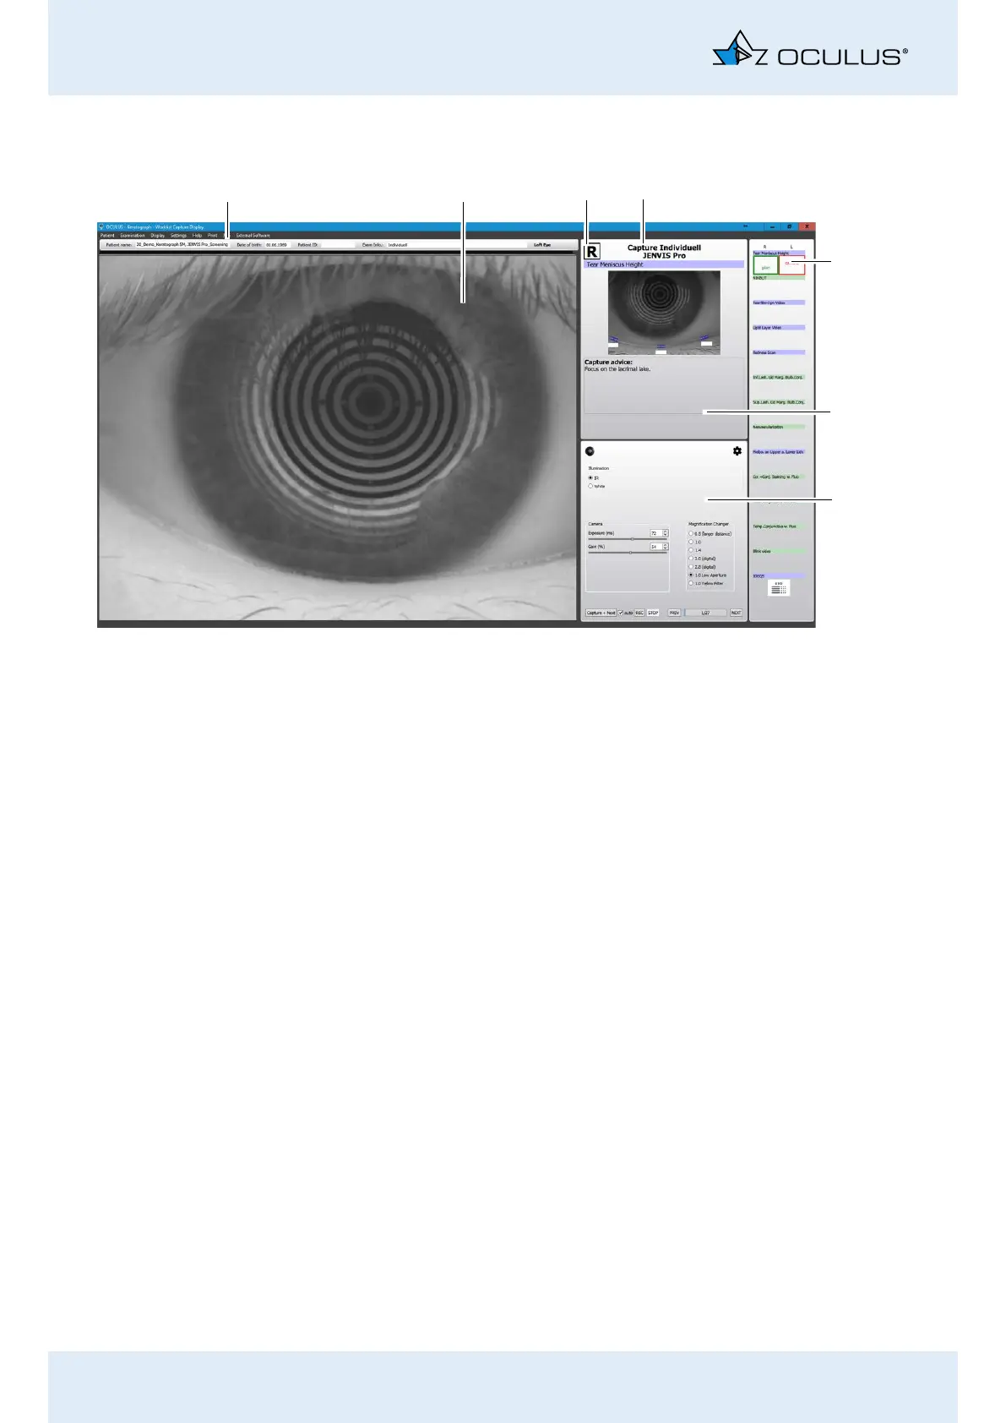Click the Capture + Next button
The width and height of the screenshot is (1006, 1423).
tap(601, 613)
